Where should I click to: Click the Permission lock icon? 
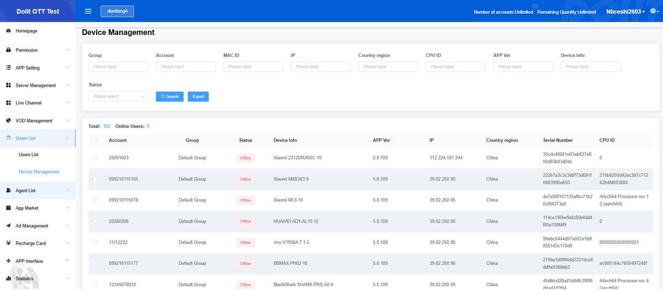pos(9,50)
